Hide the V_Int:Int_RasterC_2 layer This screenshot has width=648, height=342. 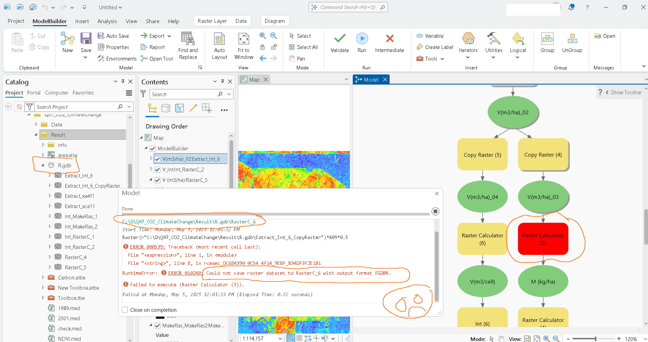point(157,169)
